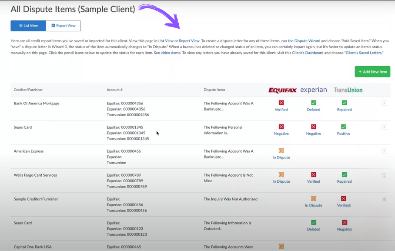The image size is (395, 251).
Task: Open the Client's Saved Letters link
Action: (364, 53)
